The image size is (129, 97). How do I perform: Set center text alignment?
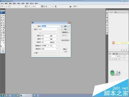[x=44, y=6]
